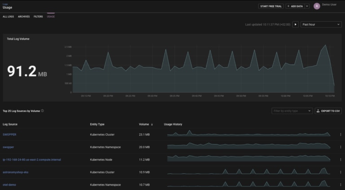This screenshot has width=345, height=190.
Task: Click the Entity Type column header
Action: (x=97, y=124)
